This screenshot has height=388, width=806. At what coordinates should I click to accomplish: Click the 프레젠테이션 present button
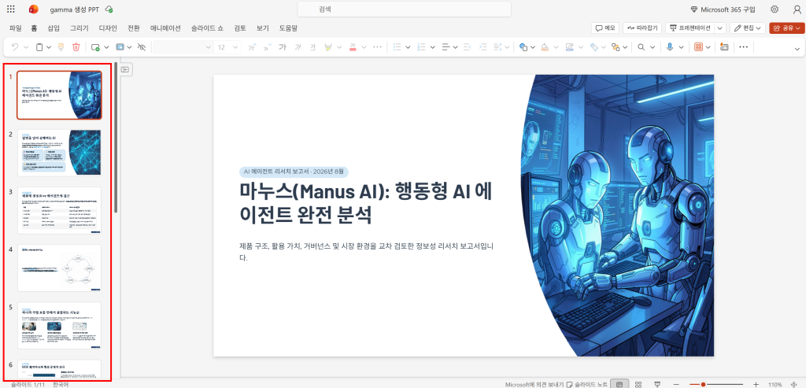690,28
